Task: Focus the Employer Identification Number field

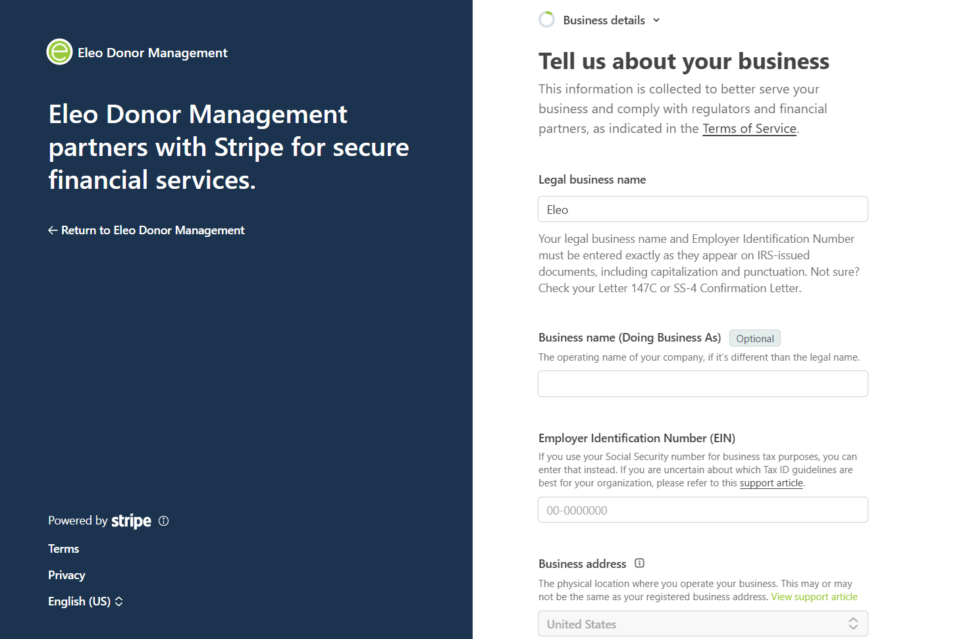Action: [703, 510]
